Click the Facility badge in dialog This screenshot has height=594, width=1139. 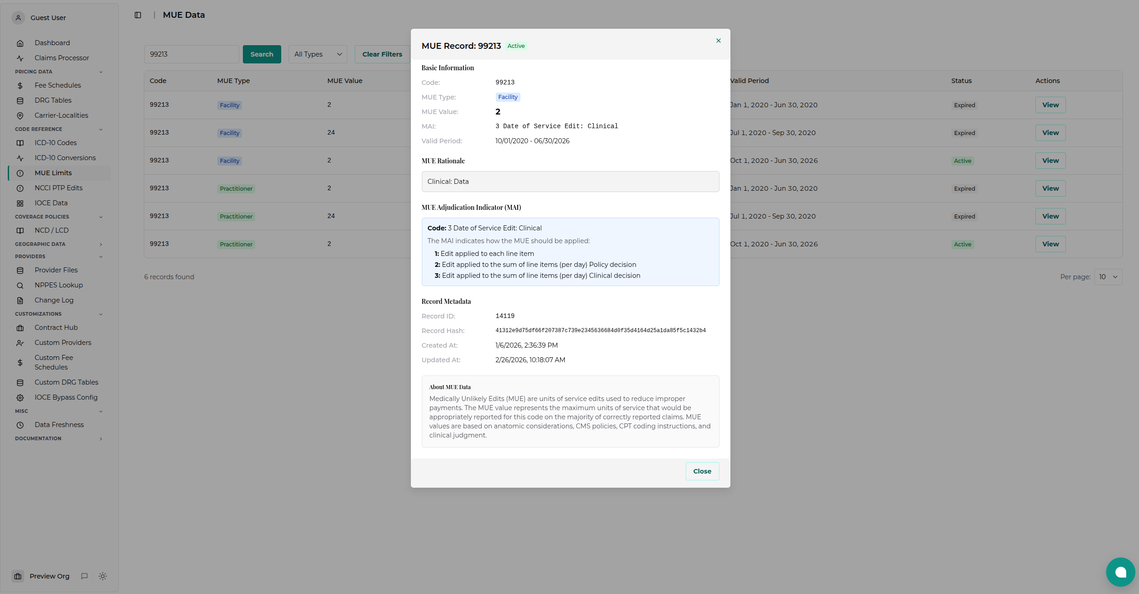[508, 97]
